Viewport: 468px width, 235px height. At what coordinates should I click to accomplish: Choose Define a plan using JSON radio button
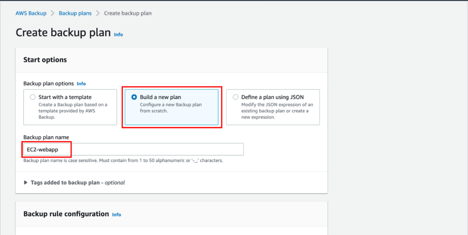pyautogui.click(x=235, y=97)
